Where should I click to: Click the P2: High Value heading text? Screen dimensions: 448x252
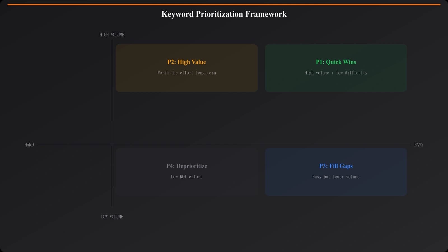coord(186,62)
